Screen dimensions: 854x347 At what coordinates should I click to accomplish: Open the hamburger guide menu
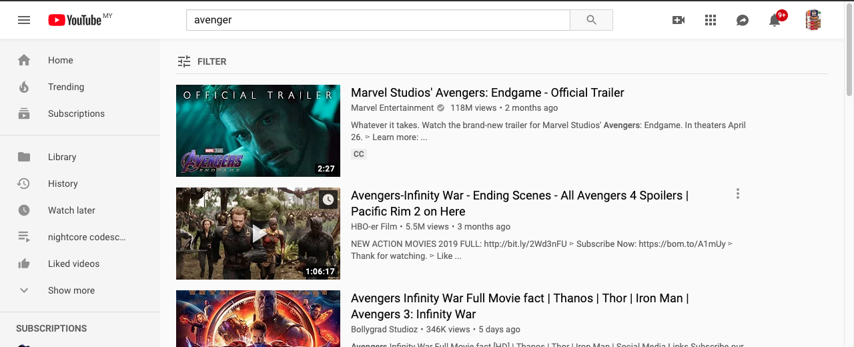tap(24, 20)
